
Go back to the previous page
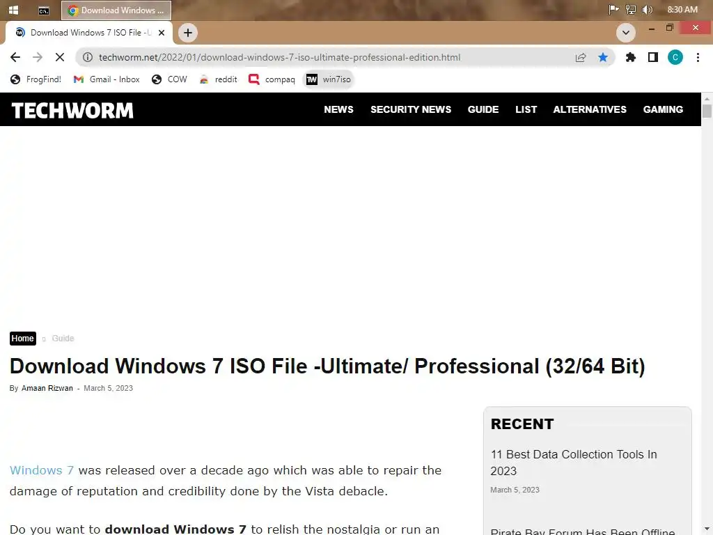tap(15, 57)
